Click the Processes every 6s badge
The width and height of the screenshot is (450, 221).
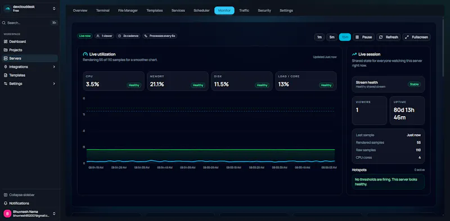tap(160, 36)
